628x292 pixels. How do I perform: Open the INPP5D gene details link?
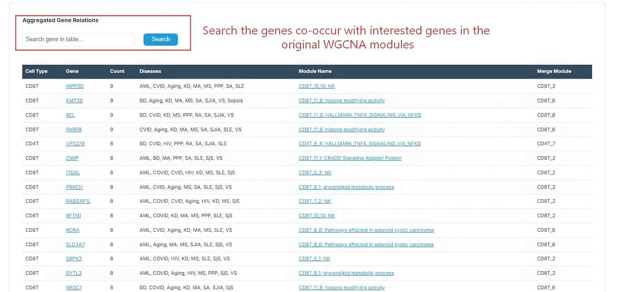pos(74,86)
